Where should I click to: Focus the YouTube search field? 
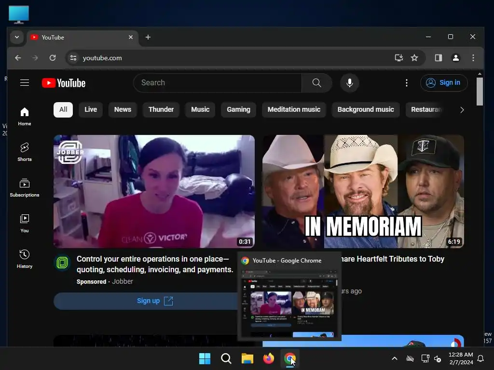click(218, 83)
